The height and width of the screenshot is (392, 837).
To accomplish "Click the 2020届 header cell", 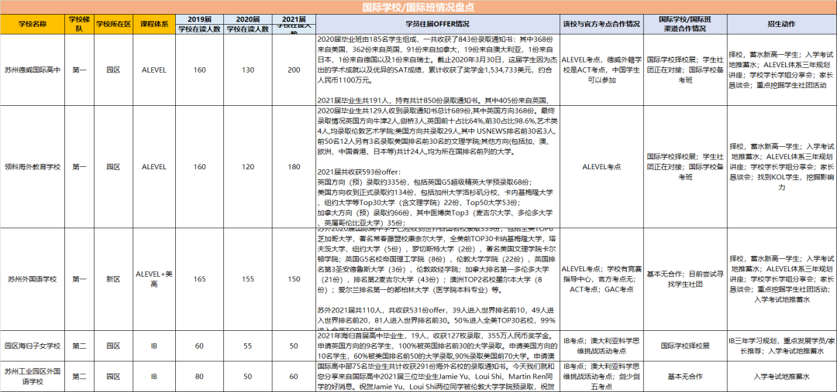I will 248,19.
